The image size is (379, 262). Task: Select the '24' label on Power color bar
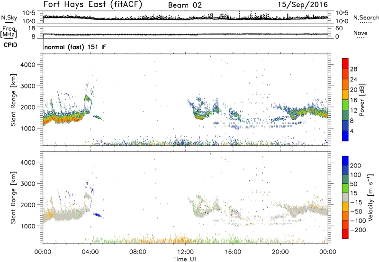[x=353, y=79]
